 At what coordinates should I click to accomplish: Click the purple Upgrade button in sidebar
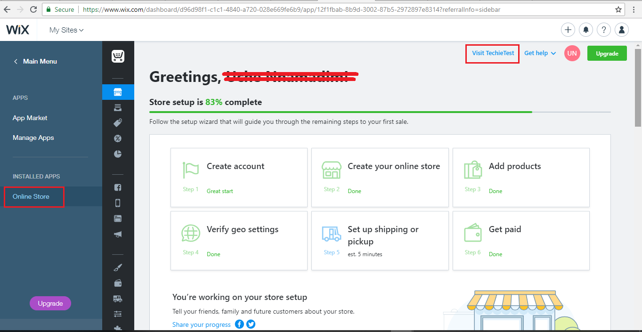pos(50,303)
